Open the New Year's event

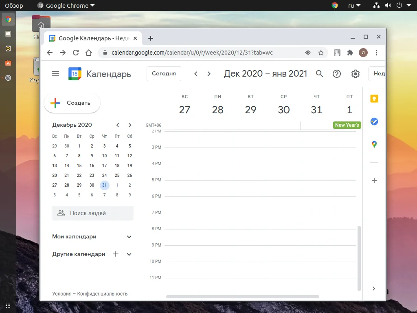(347, 125)
